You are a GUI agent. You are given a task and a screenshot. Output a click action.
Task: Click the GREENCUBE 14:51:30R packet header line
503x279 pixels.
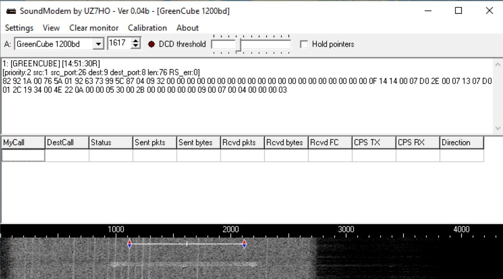(x=51, y=64)
